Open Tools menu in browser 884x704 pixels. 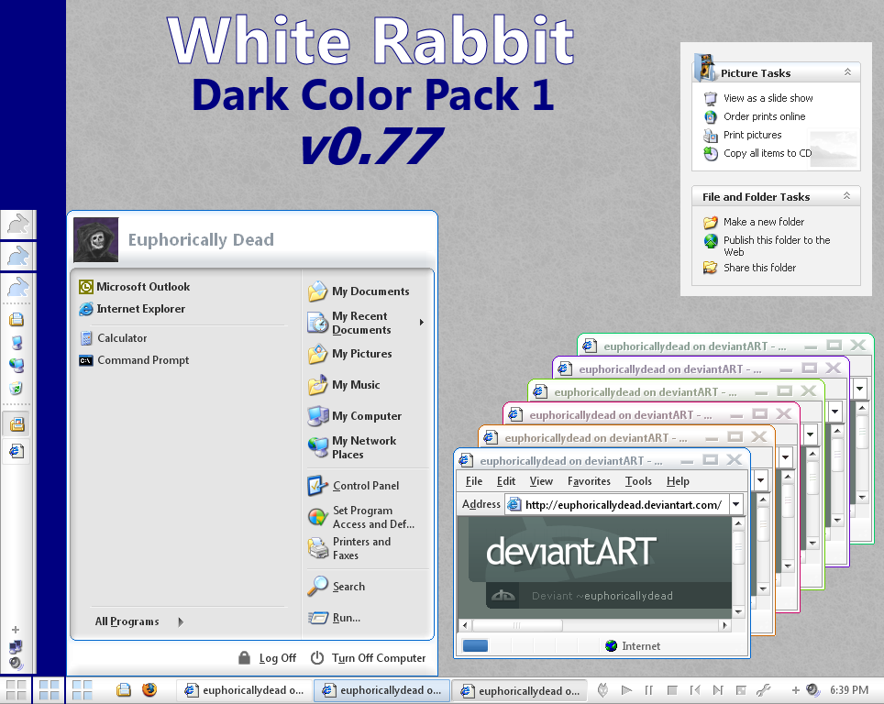pos(638,481)
